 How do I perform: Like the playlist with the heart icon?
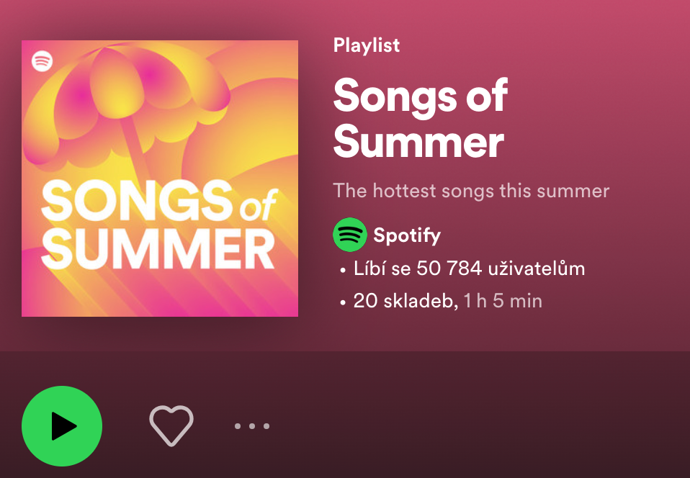[x=171, y=425]
